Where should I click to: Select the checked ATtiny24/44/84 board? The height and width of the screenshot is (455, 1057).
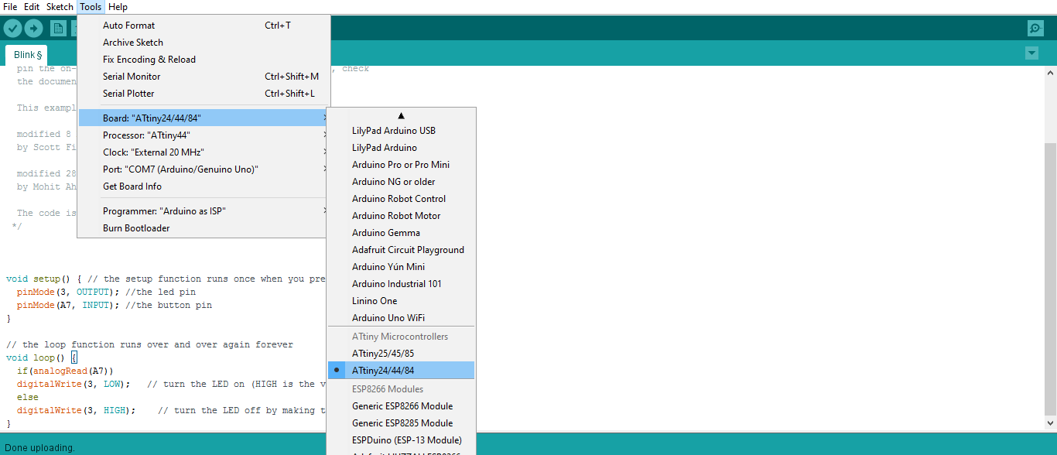tap(401, 371)
